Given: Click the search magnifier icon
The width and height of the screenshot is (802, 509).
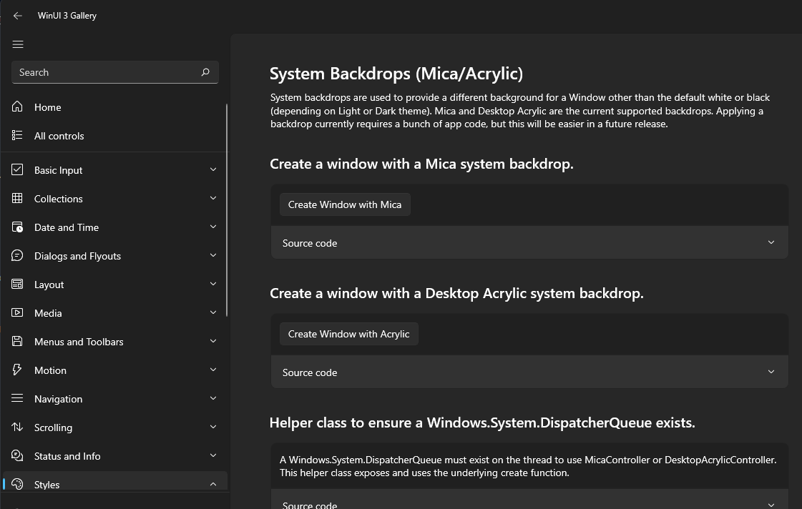Looking at the screenshot, I should point(205,72).
